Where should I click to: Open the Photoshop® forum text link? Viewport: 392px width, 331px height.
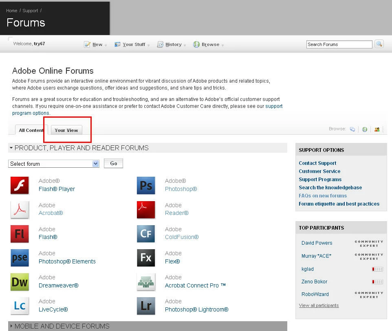(x=181, y=189)
